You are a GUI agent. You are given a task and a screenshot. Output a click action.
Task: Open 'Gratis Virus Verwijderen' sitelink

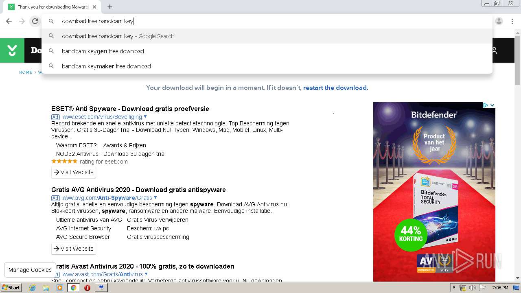(x=158, y=220)
